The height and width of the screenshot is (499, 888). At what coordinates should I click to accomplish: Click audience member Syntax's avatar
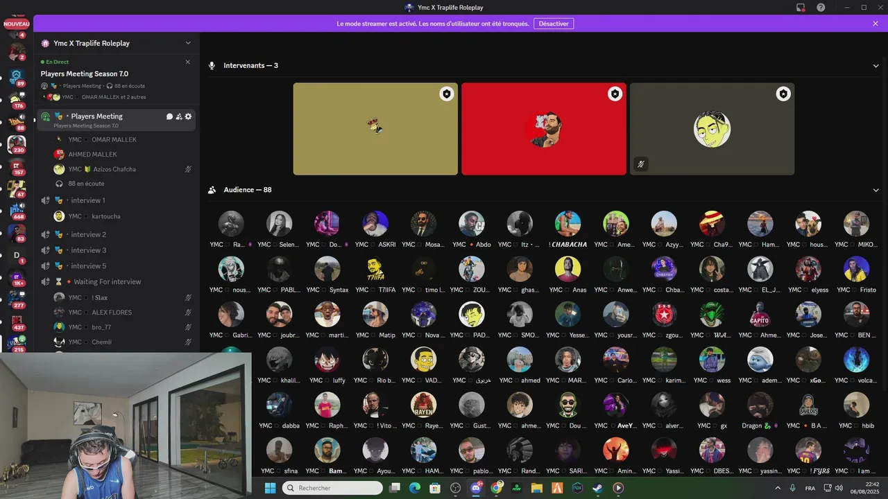[x=327, y=269]
